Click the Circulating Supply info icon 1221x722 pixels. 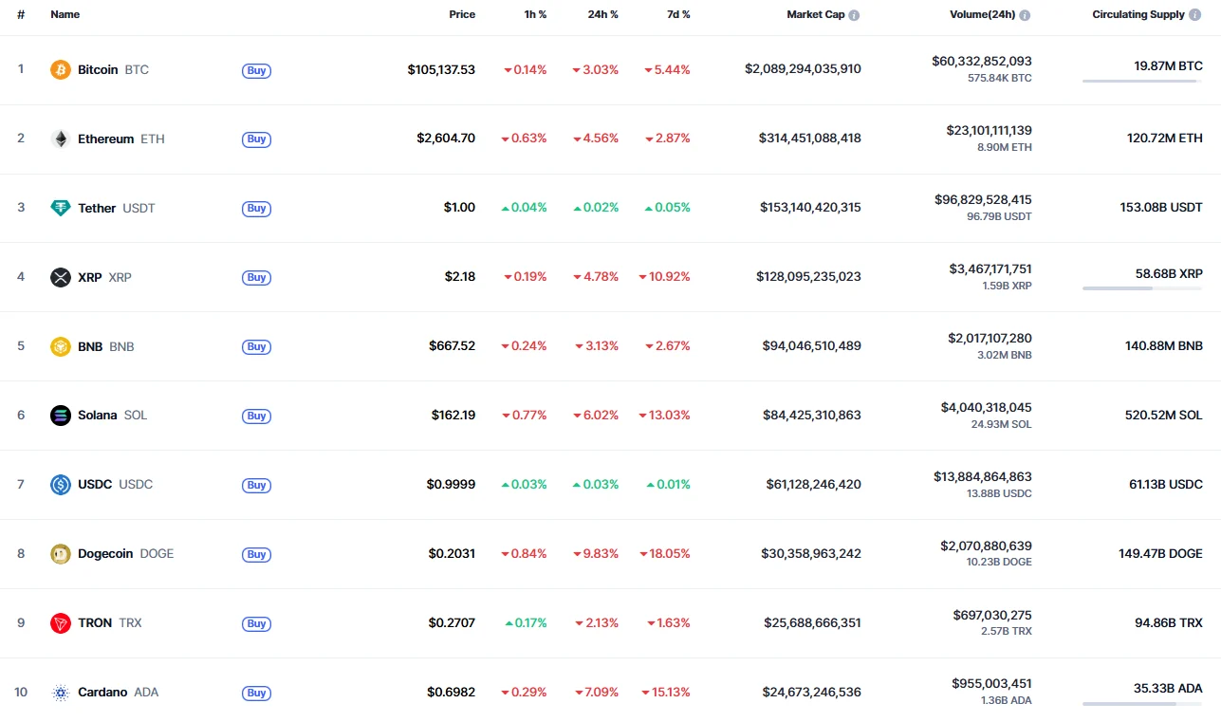pos(1195,15)
